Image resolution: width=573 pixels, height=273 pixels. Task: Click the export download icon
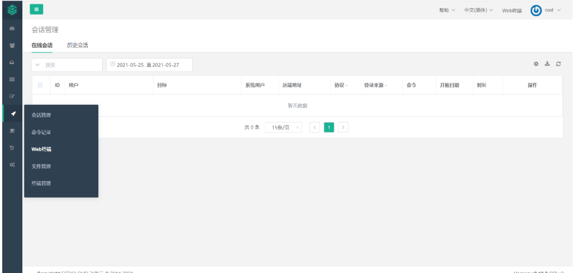[547, 64]
